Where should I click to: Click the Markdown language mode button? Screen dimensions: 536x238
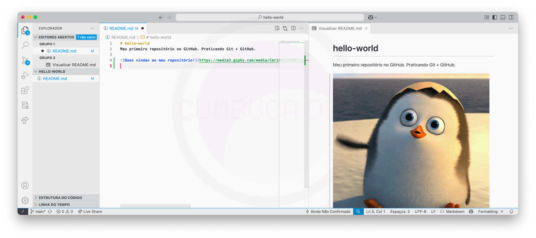455,212
